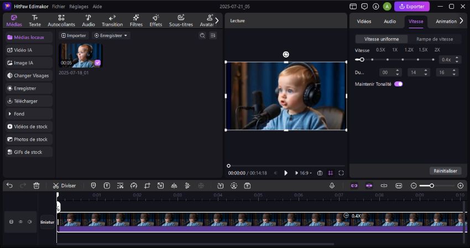Open the Audio tab in top toolbar

tap(88, 20)
